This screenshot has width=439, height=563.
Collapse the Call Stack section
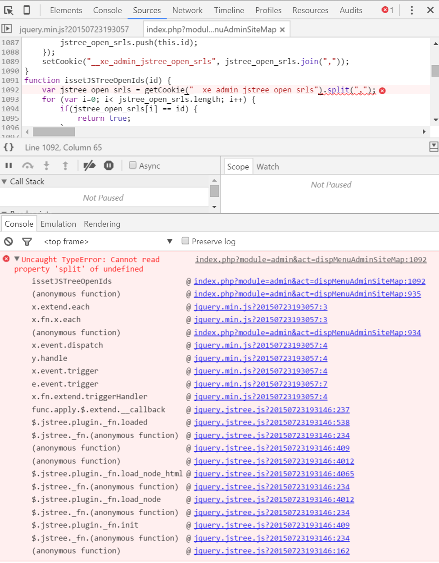point(5,182)
